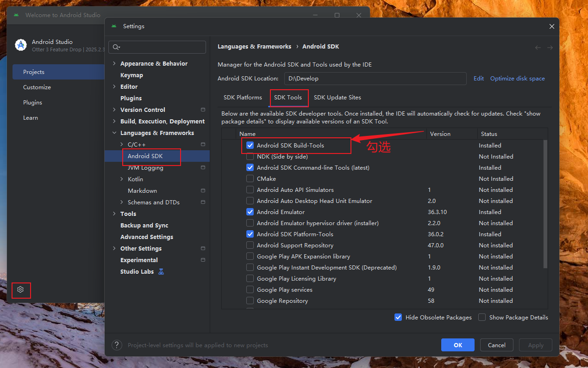
Task: Expand Build, Execution, Deployment section
Action: click(x=114, y=121)
